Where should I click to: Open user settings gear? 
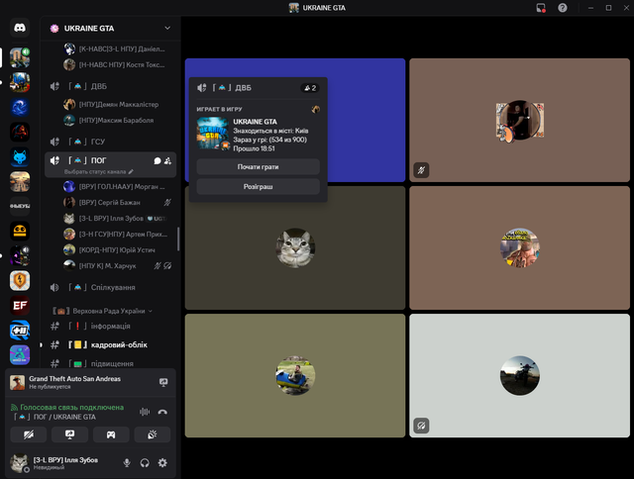click(x=162, y=463)
